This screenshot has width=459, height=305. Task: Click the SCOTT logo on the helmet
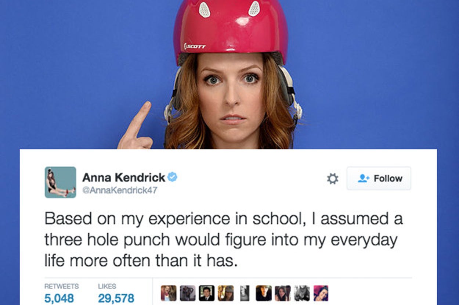click(x=195, y=47)
